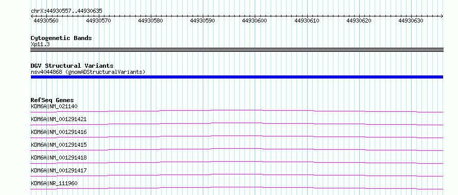Screen dimensions: 458x195
Task: Select the gray Xp11.3 cytoband bar
Action: (237, 50)
